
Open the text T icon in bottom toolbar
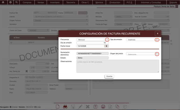point(95,107)
